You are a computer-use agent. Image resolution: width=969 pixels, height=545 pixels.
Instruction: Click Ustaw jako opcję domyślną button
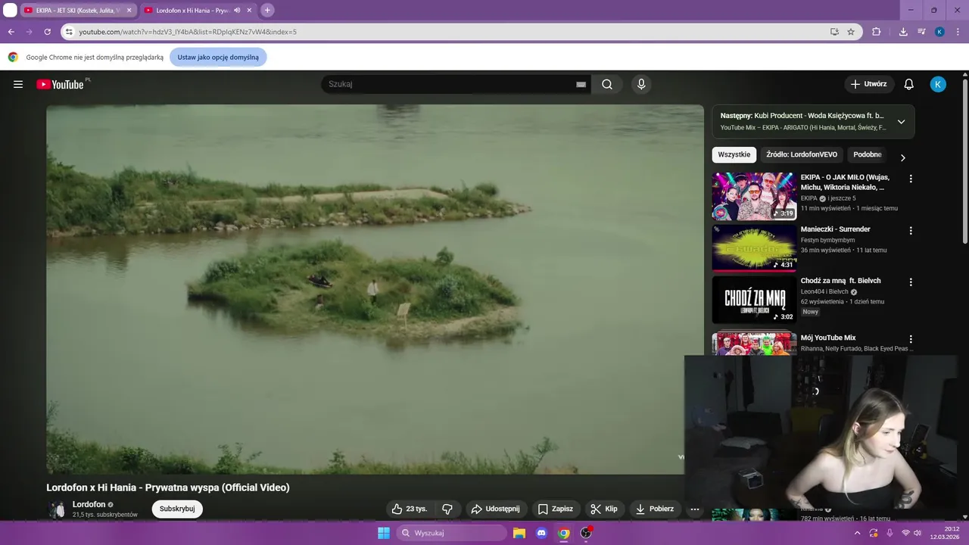(x=218, y=57)
